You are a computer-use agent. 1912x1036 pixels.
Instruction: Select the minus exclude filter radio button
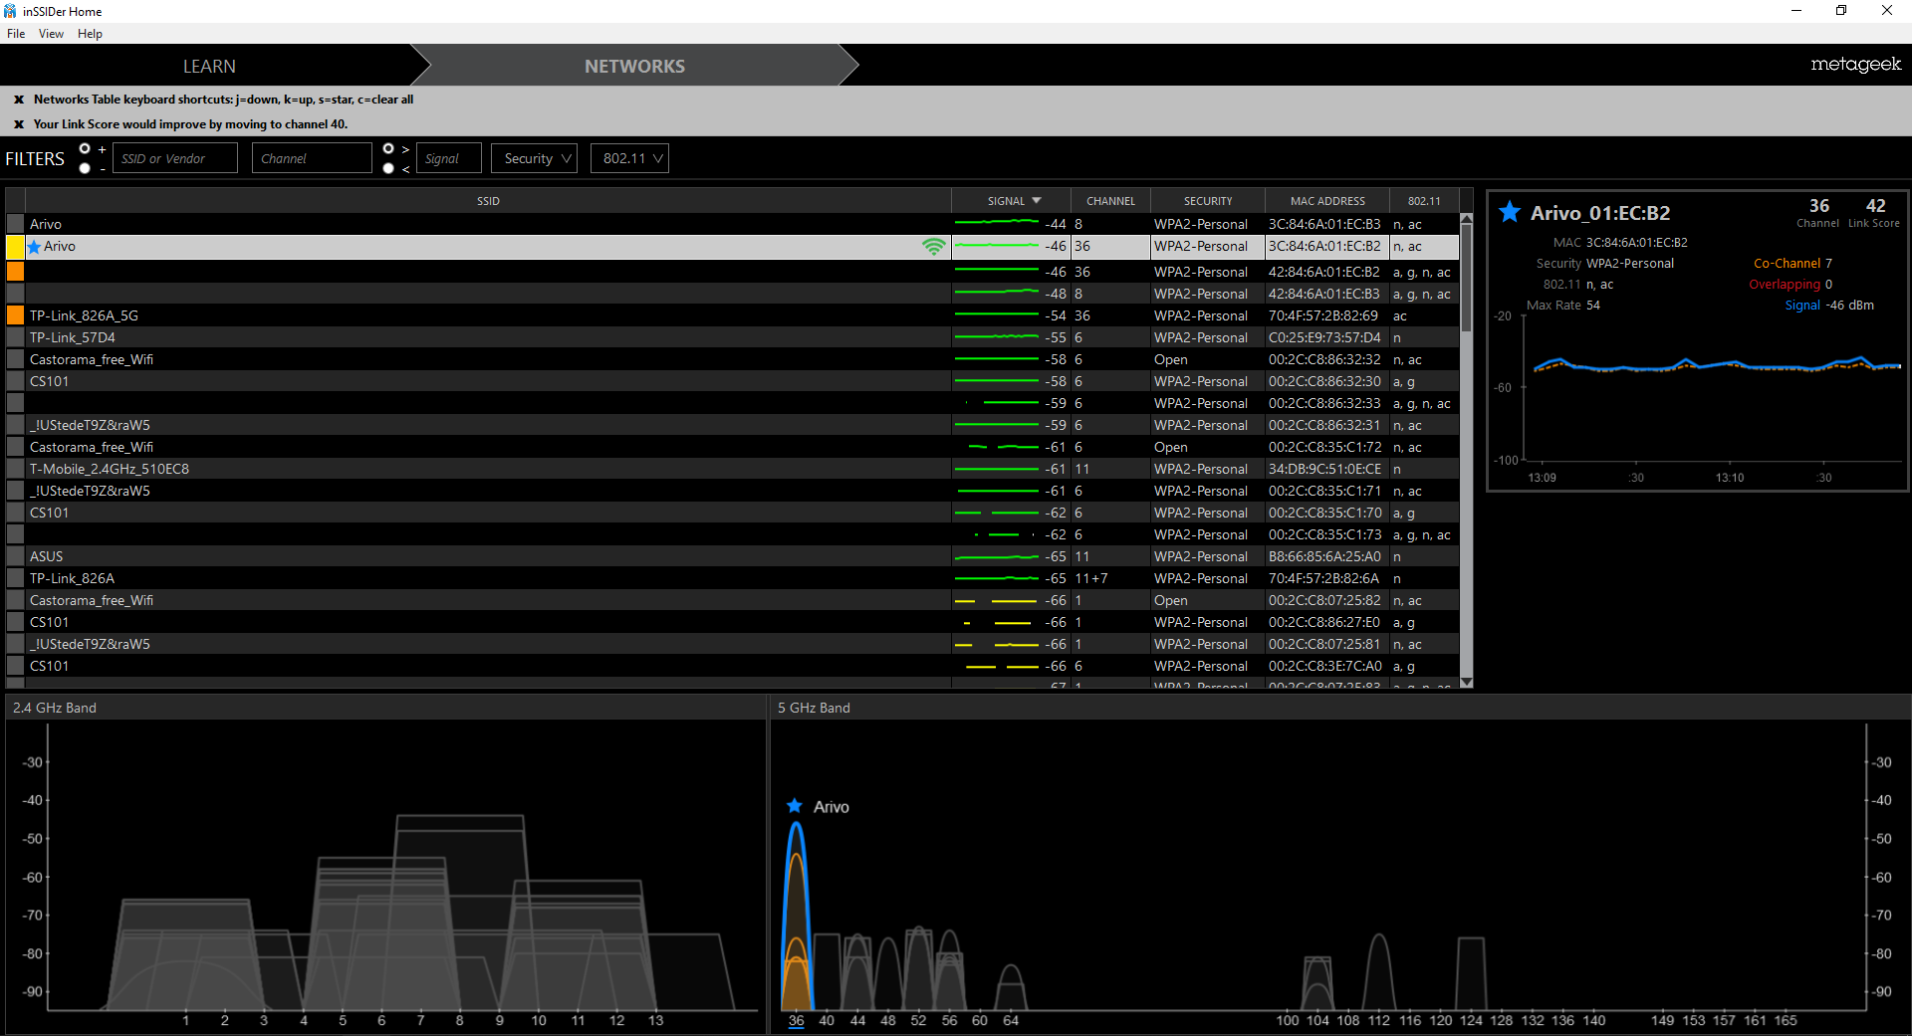click(85, 168)
